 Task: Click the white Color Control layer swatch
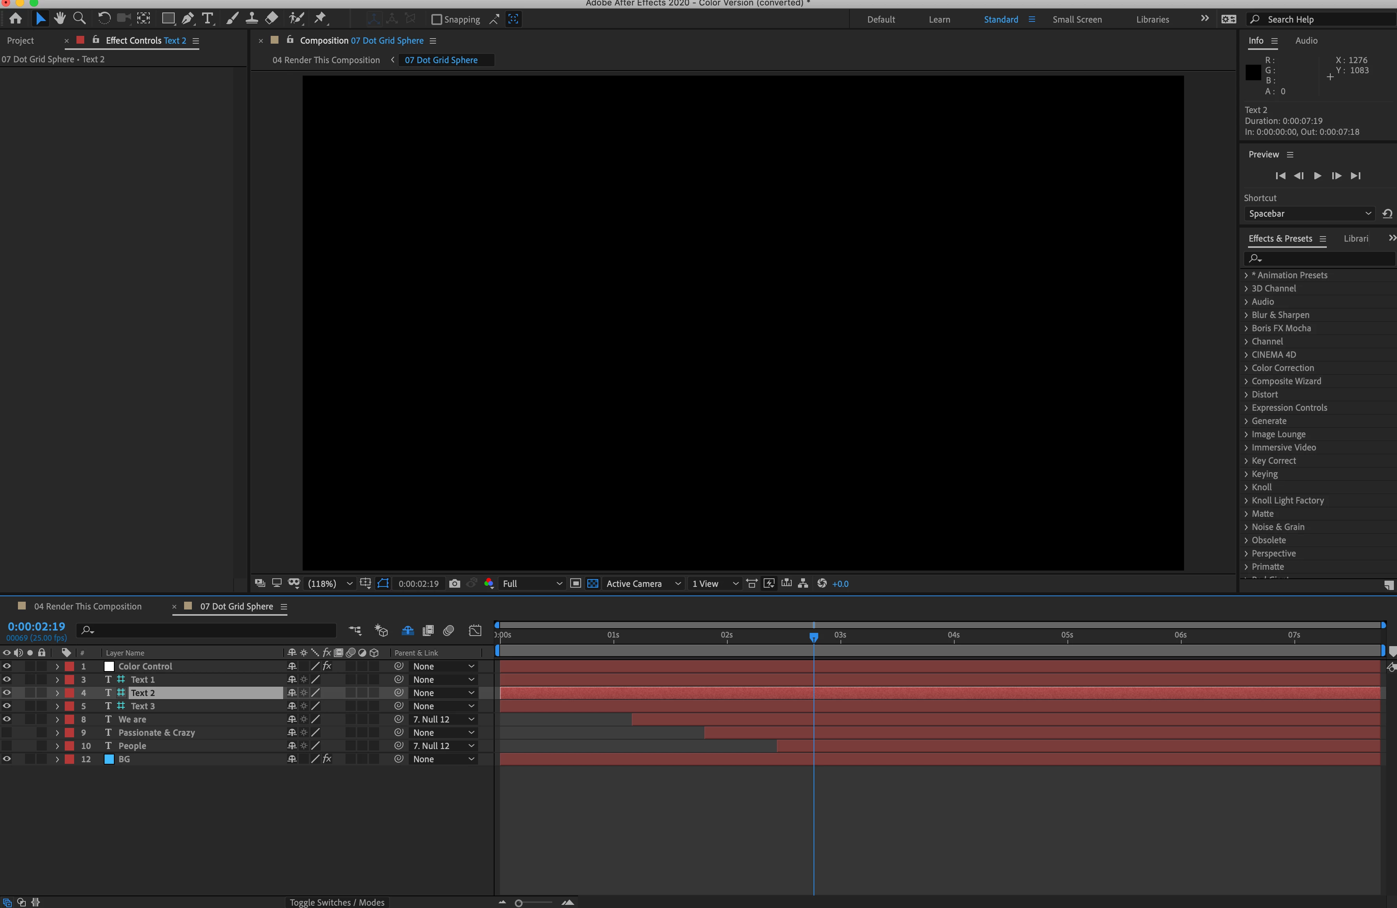[x=109, y=666]
